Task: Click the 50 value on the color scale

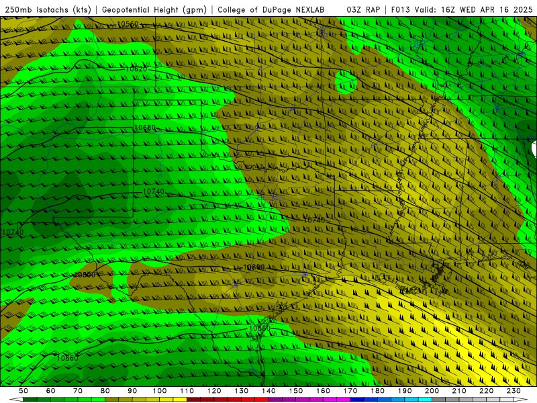Action: (23, 391)
